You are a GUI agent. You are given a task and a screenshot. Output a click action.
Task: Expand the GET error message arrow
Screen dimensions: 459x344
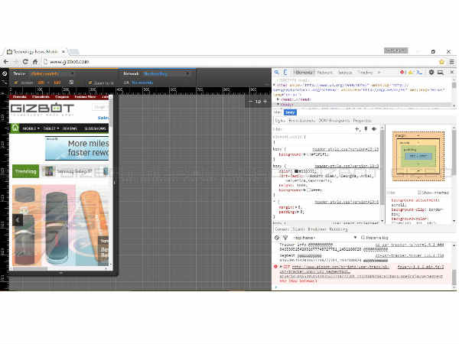(281, 267)
